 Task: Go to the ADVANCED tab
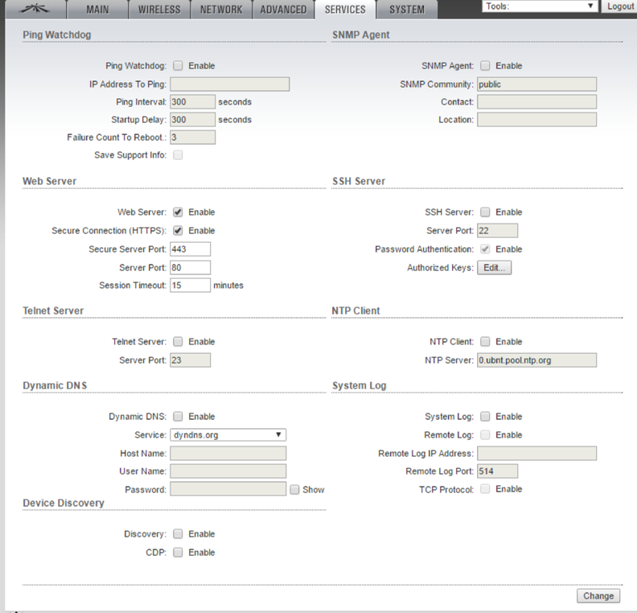coord(283,10)
